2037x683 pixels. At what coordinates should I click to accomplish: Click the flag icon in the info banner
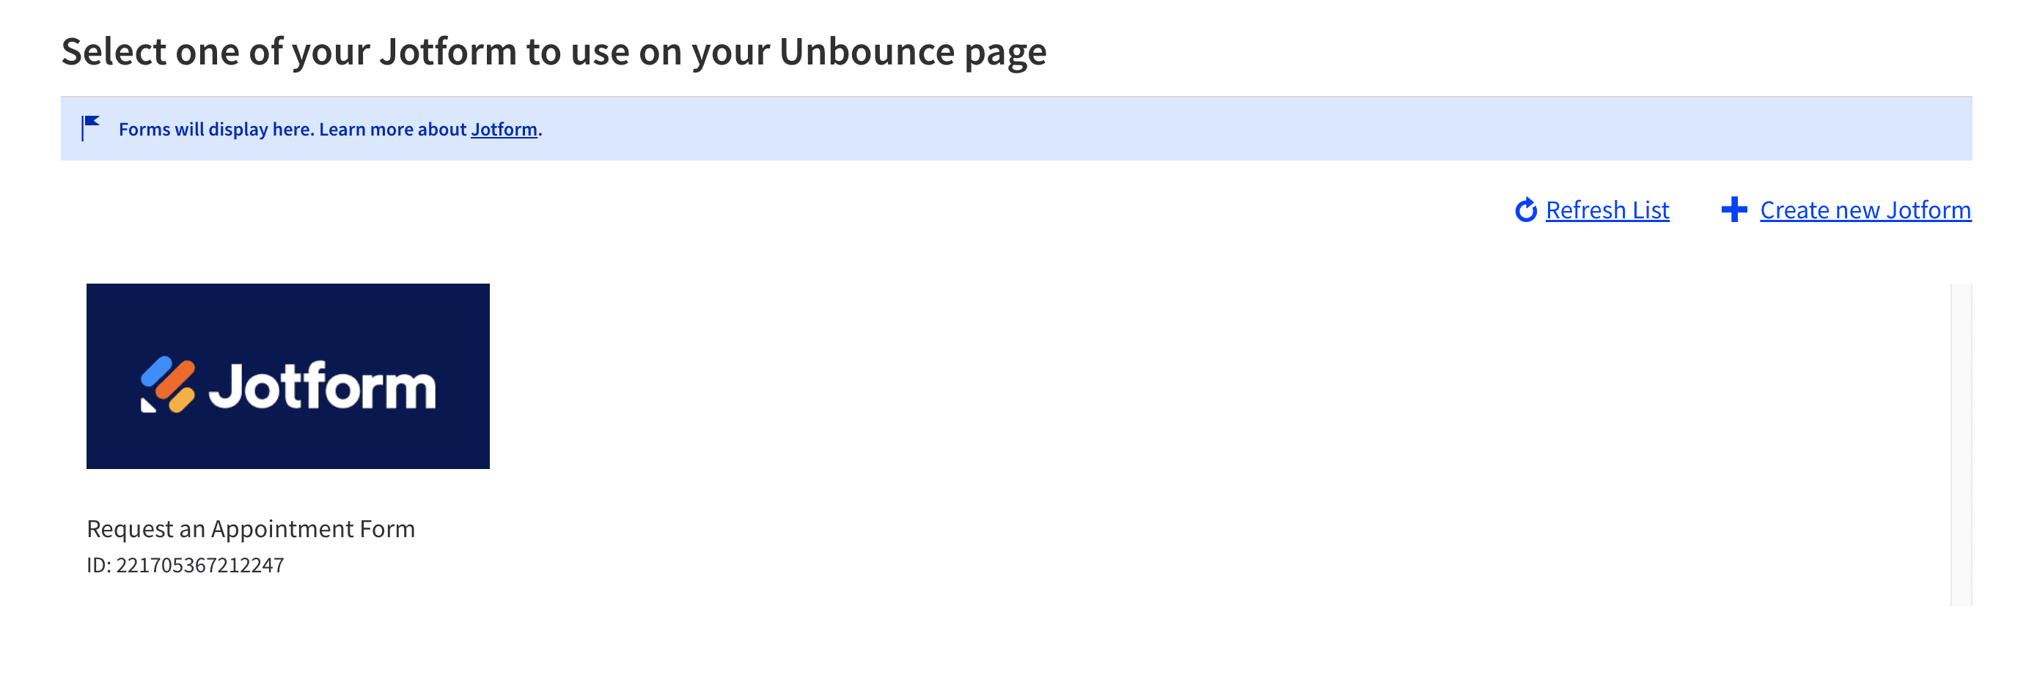pos(90,128)
